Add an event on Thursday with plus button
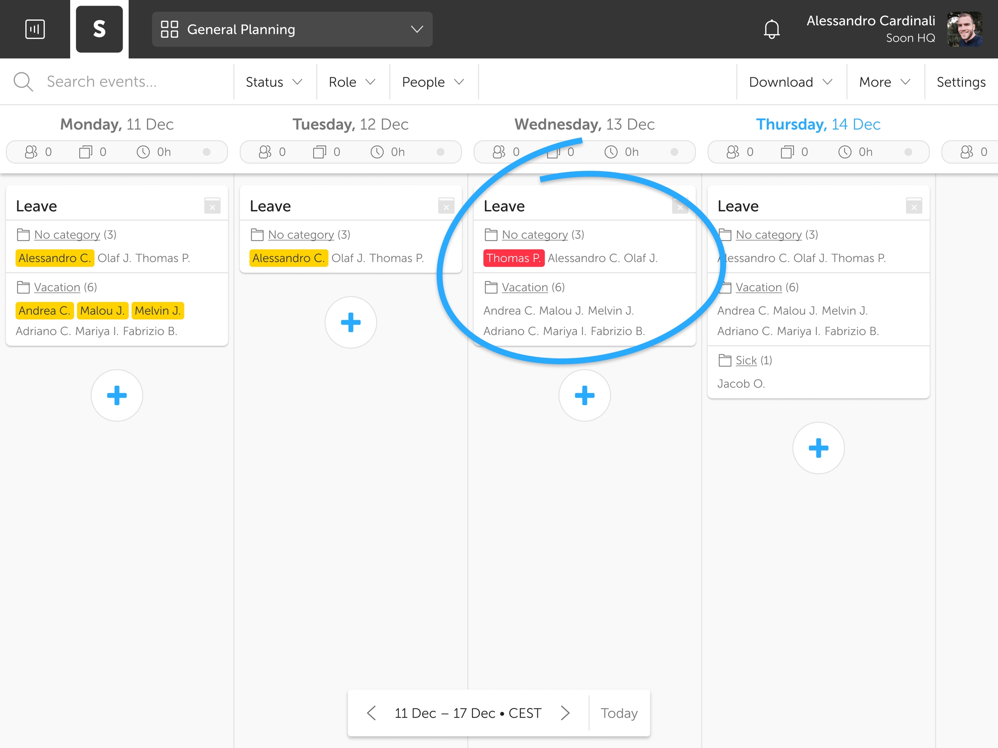 (x=818, y=448)
